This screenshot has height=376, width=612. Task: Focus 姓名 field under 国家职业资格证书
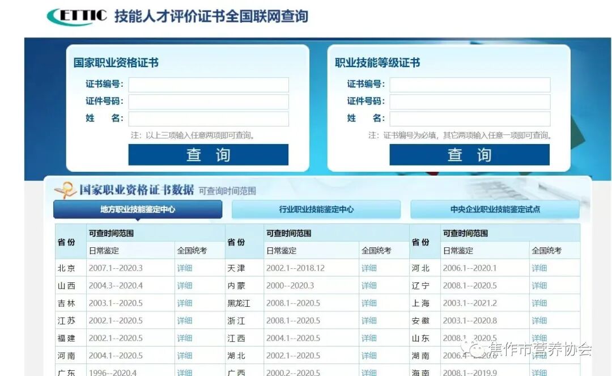pyautogui.click(x=209, y=119)
